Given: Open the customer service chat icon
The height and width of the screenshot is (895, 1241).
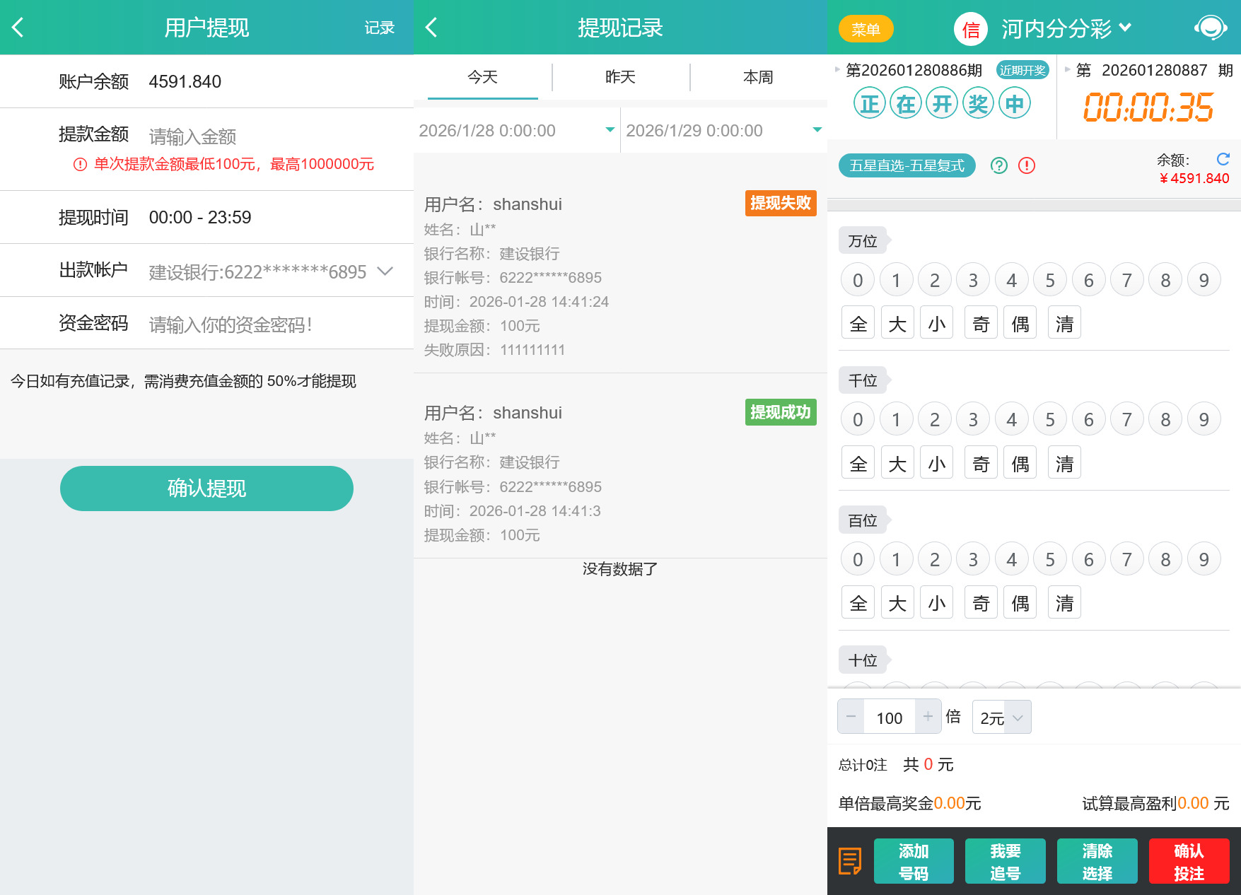Looking at the screenshot, I should (1211, 28).
